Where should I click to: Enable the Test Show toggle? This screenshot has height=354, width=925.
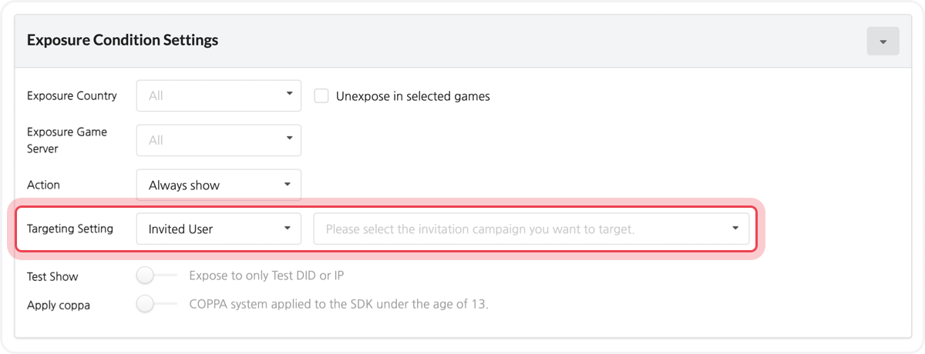(156, 276)
